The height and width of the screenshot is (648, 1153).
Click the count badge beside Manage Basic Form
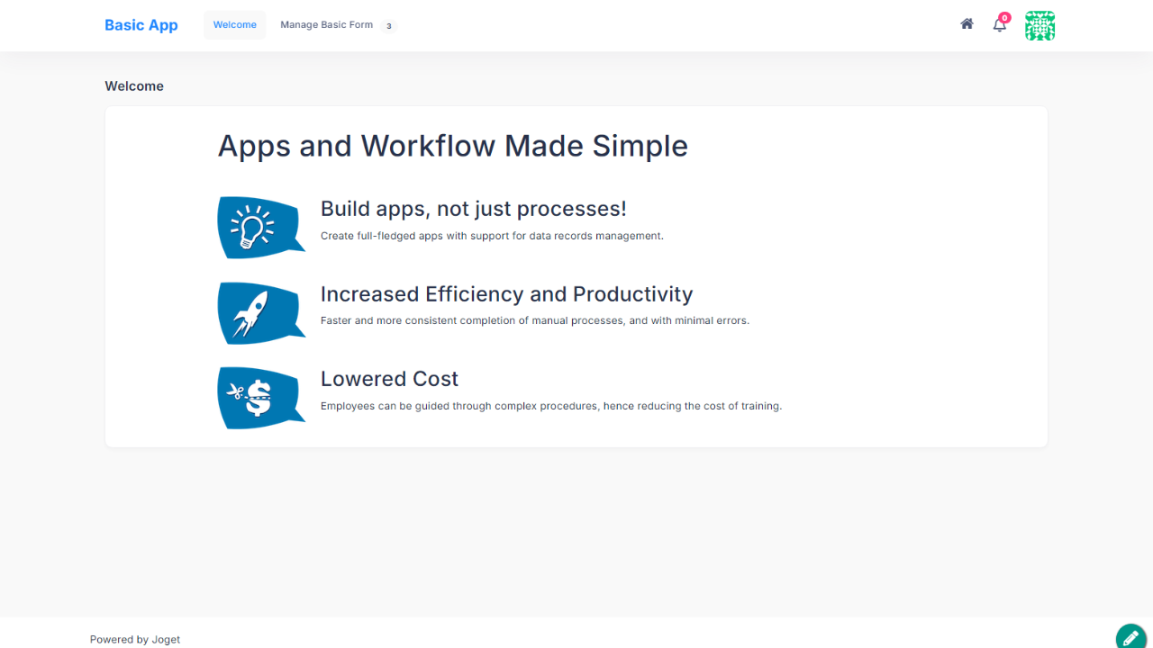click(388, 26)
